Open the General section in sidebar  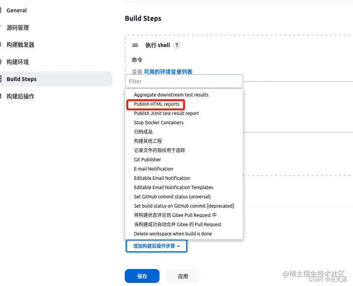17,10
